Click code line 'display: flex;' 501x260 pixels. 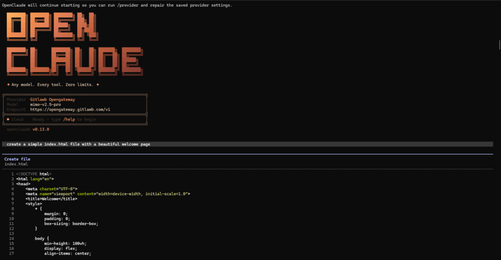tap(61, 248)
